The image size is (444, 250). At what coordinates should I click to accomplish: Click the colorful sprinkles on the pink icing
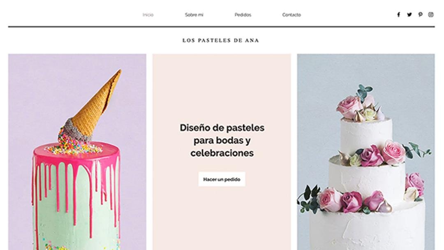tap(74, 148)
